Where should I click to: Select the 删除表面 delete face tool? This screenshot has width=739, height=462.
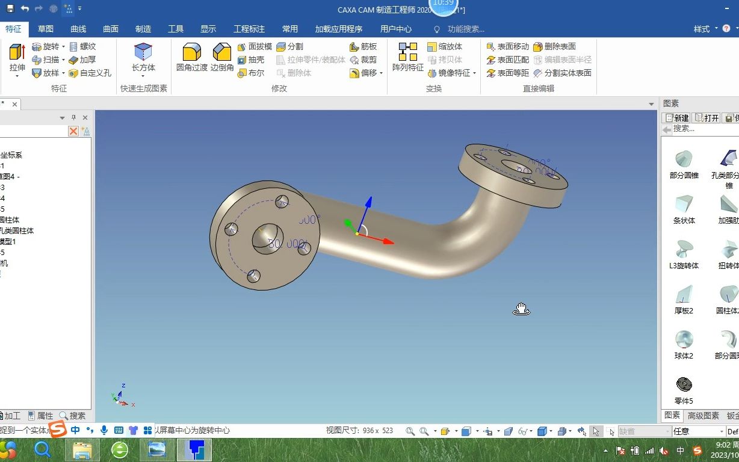pos(555,46)
